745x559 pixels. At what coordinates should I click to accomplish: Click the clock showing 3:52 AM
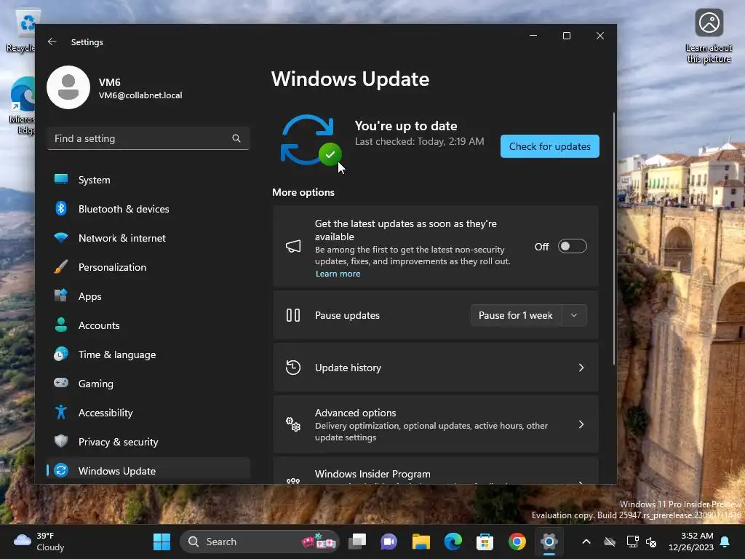(691, 542)
